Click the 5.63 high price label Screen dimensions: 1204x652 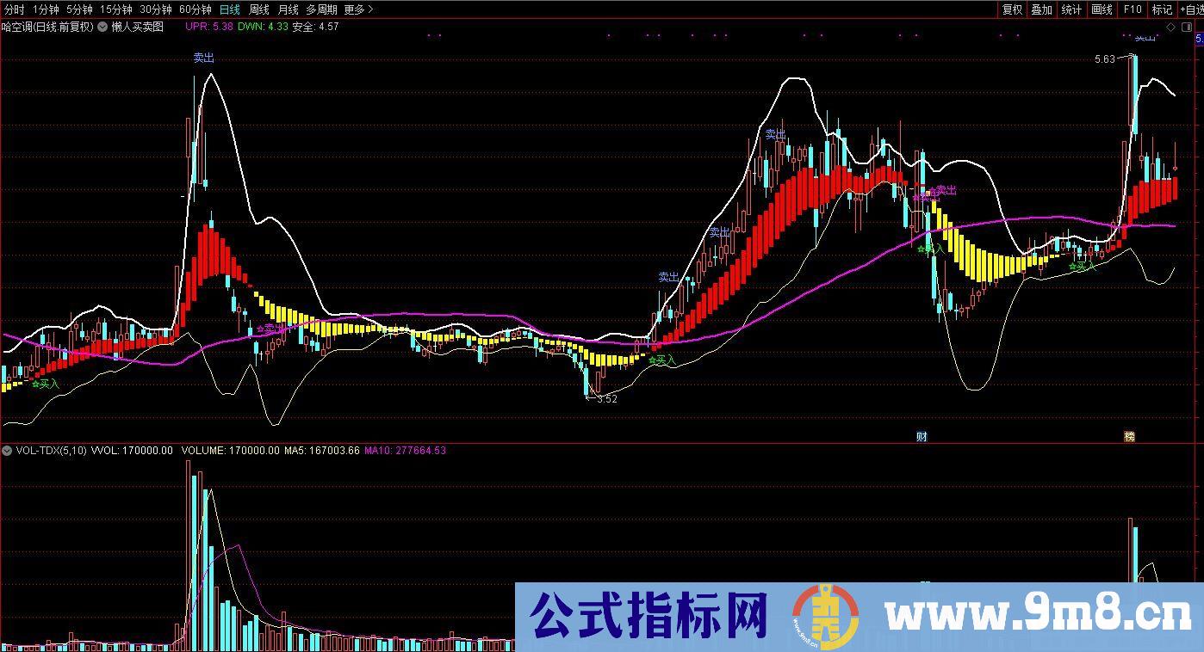click(1105, 59)
